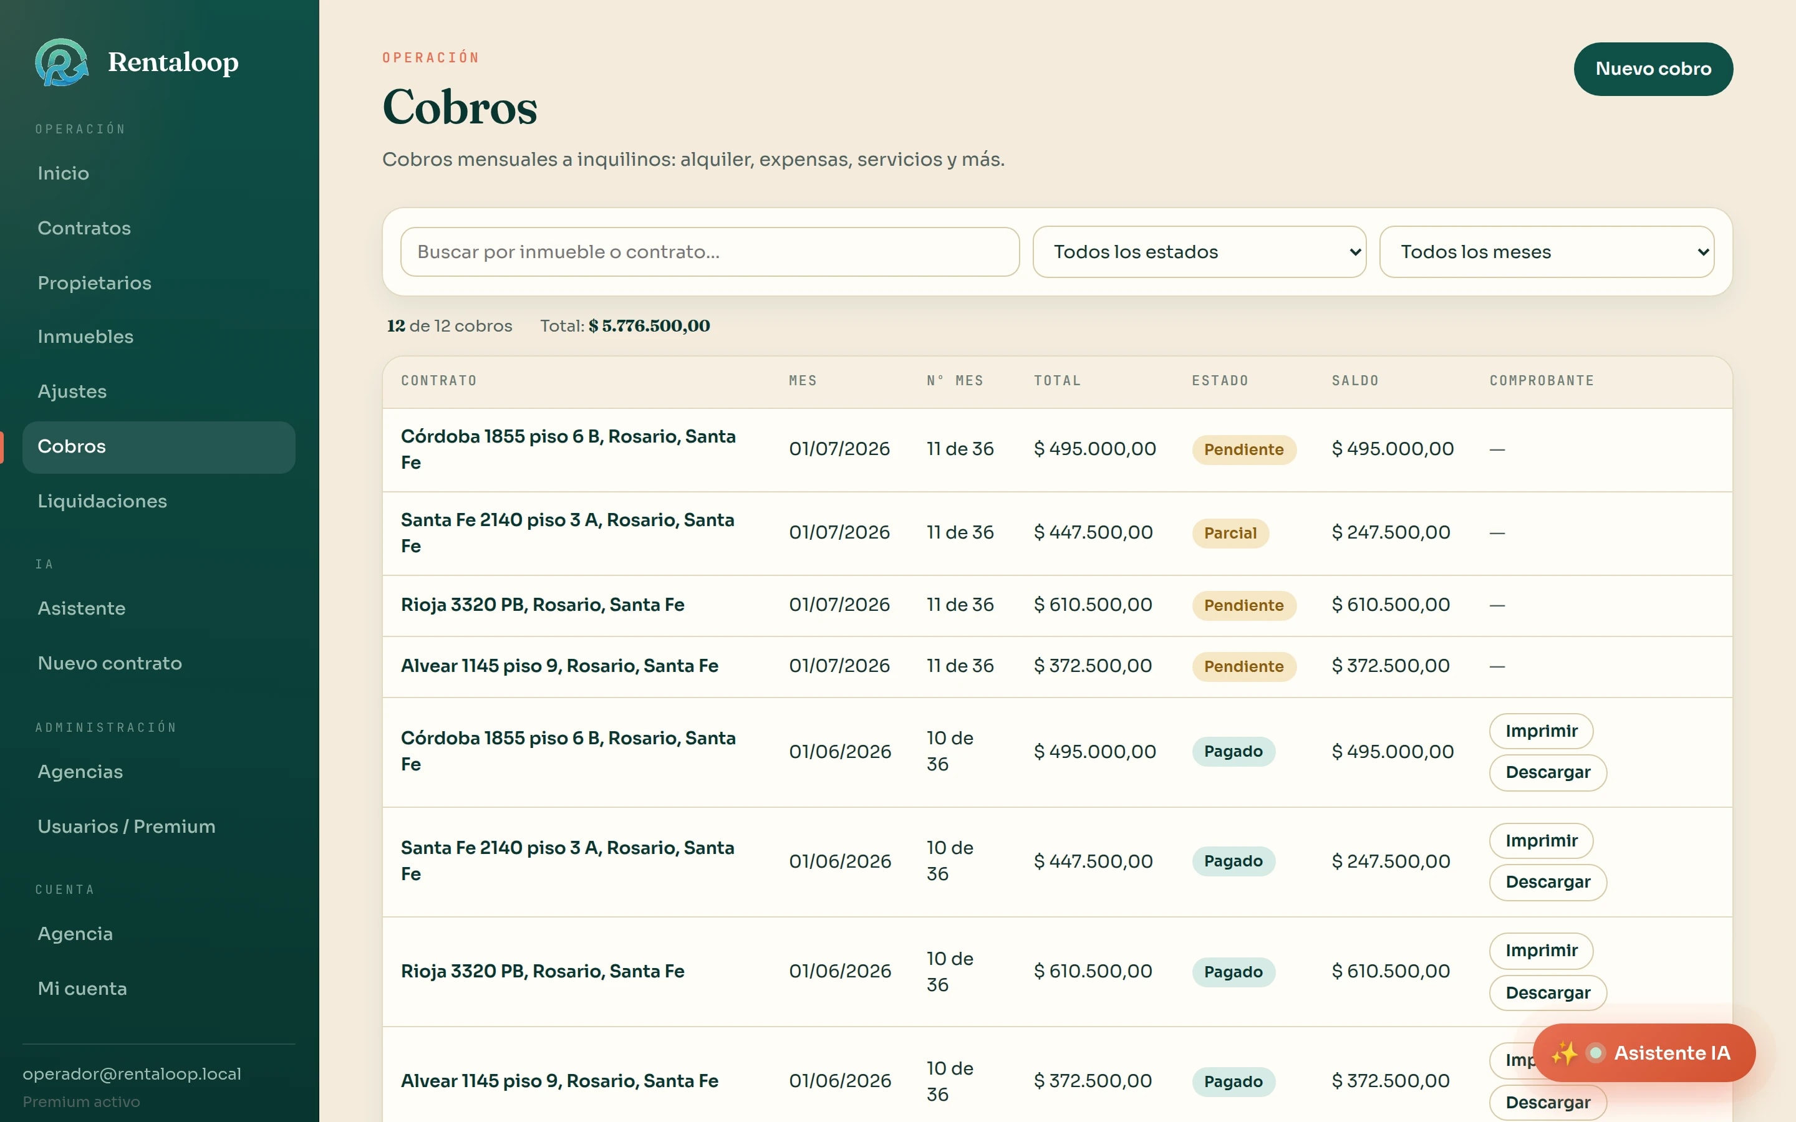The image size is (1796, 1122).
Task: Click total amount $ 5.776.500,00
Action: pyautogui.click(x=649, y=326)
